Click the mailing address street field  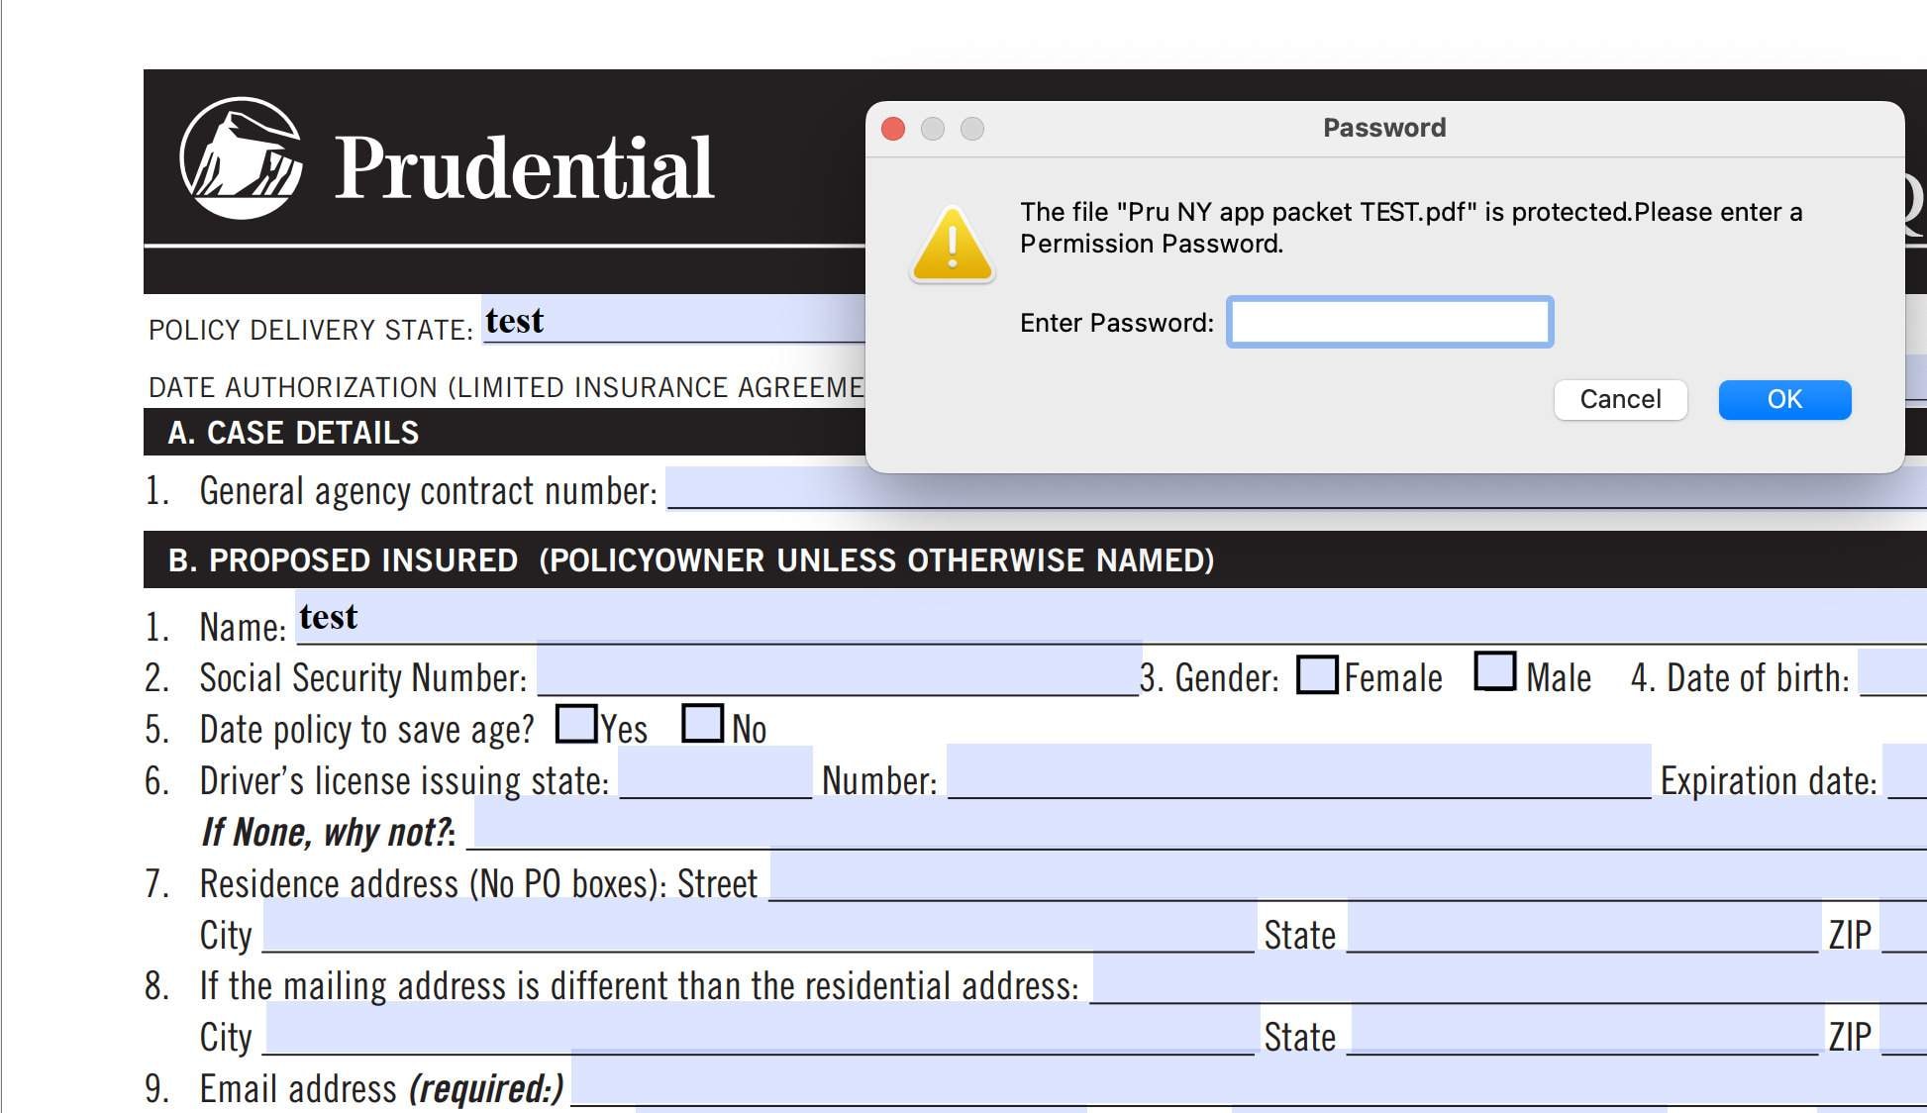coord(1509,978)
